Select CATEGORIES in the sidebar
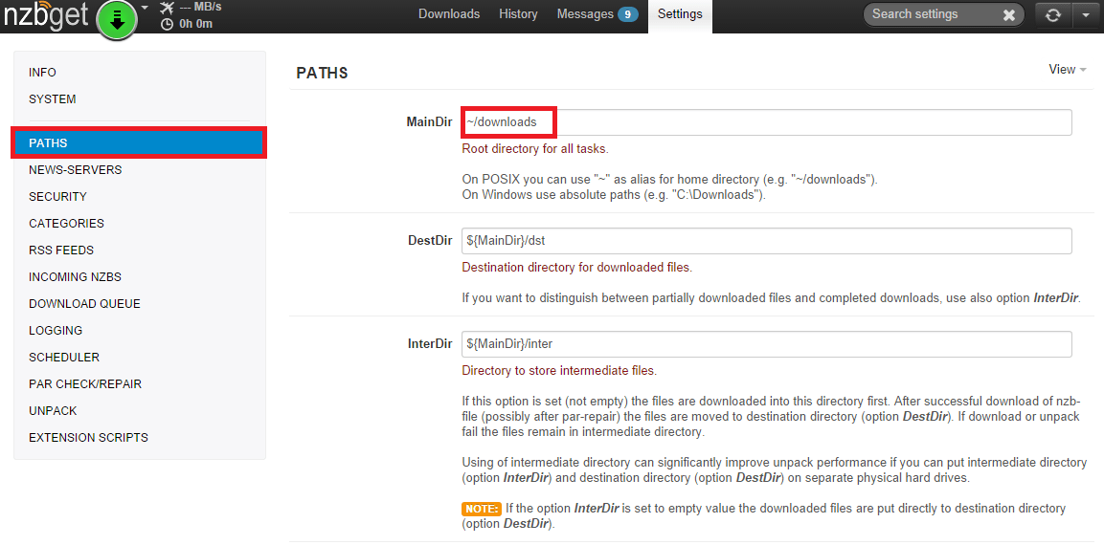The width and height of the screenshot is (1104, 545). [67, 224]
